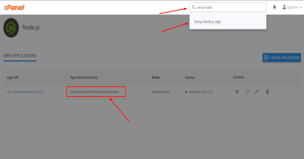Open the notifications bell
This screenshot has width=304, height=159.
click(x=274, y=7)
